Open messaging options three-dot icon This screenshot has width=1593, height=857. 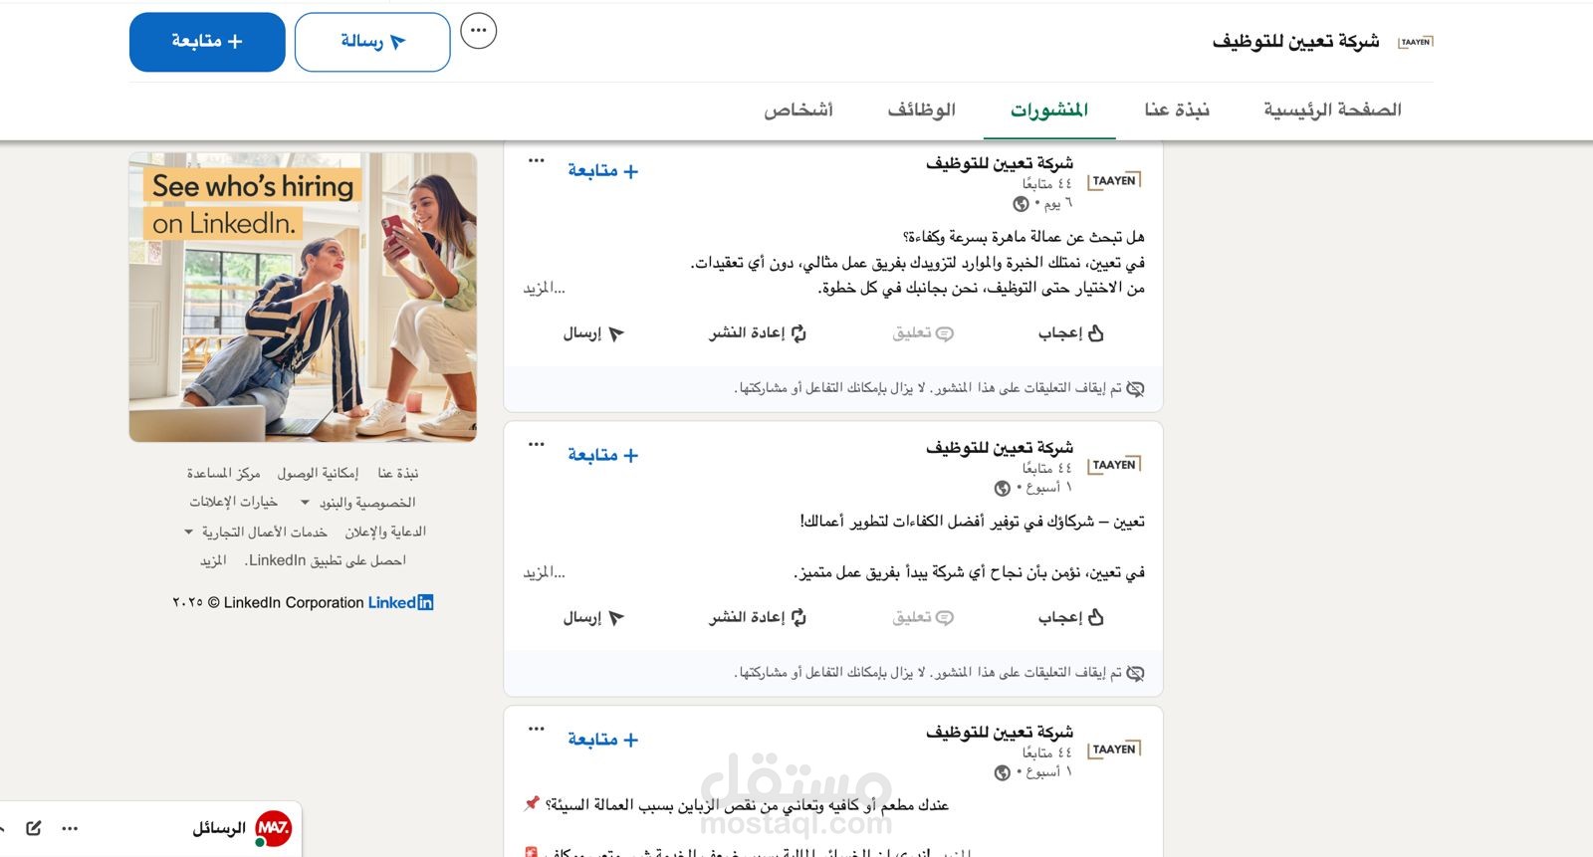[70, 828]
